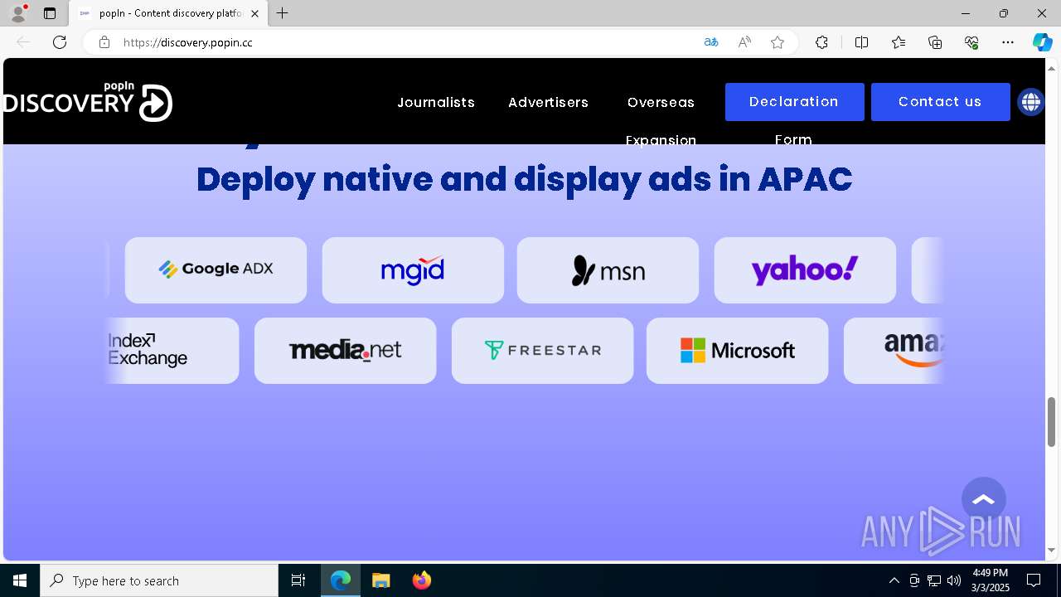Screen dimensions: 1061x597
Task: Click the mgid partner card
Action: point(413,270)
